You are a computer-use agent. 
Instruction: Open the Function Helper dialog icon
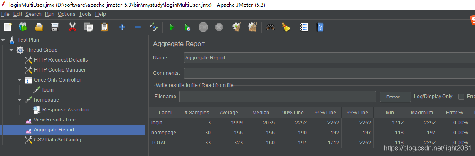pyautogui.click(x=304, y=27)
